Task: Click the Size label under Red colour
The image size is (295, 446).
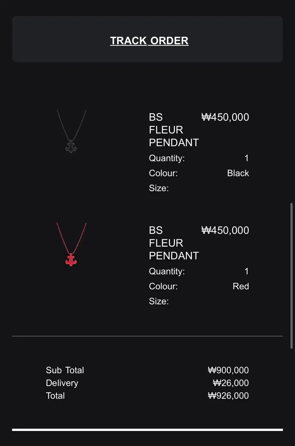Action: click(x=159, y=301)
